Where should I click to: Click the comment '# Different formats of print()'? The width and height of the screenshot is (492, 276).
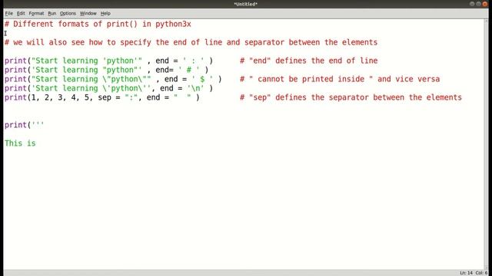click(x=98, y=24)
